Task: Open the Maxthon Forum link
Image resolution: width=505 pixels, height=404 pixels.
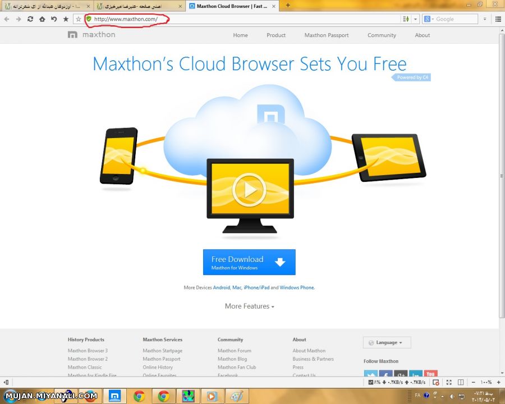Action: coord(234,351)
